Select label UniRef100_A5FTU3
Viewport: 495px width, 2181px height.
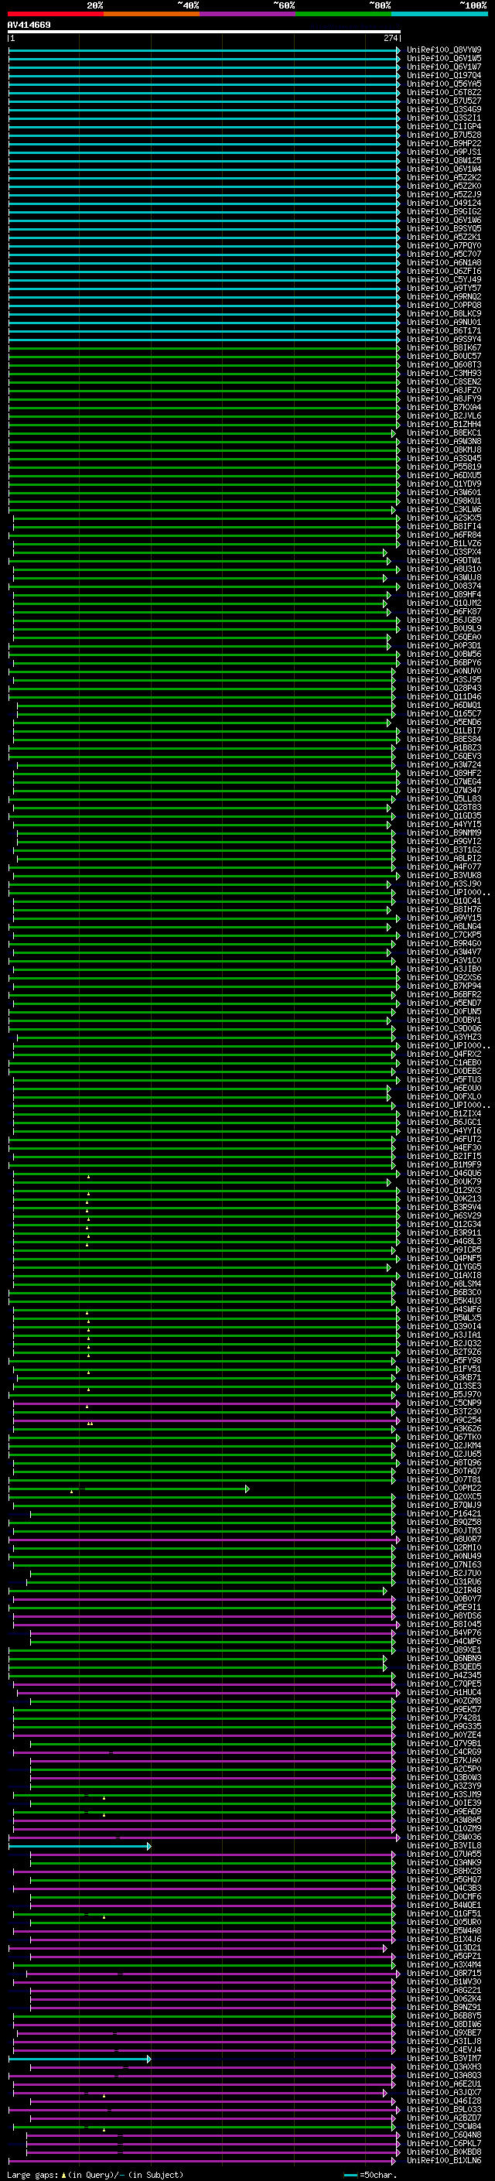point(444,1079)
